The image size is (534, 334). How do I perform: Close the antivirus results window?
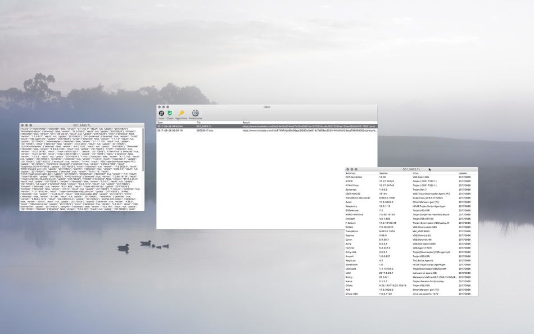point(348,169)
